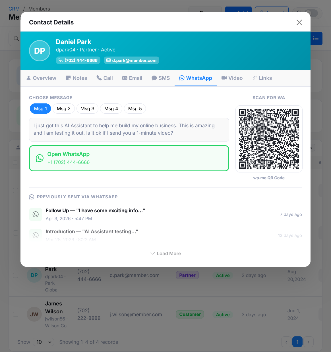331x352 pixels.
Task: Select the Msg 3 template
Action: coord(87,109)
